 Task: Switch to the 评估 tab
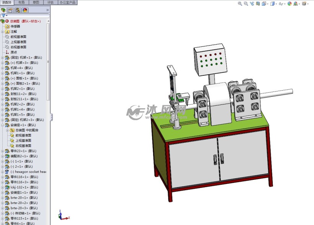pyautogui.click(x=51, y=2)
